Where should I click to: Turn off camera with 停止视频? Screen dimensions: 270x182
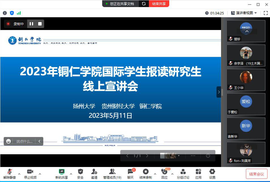30,174
